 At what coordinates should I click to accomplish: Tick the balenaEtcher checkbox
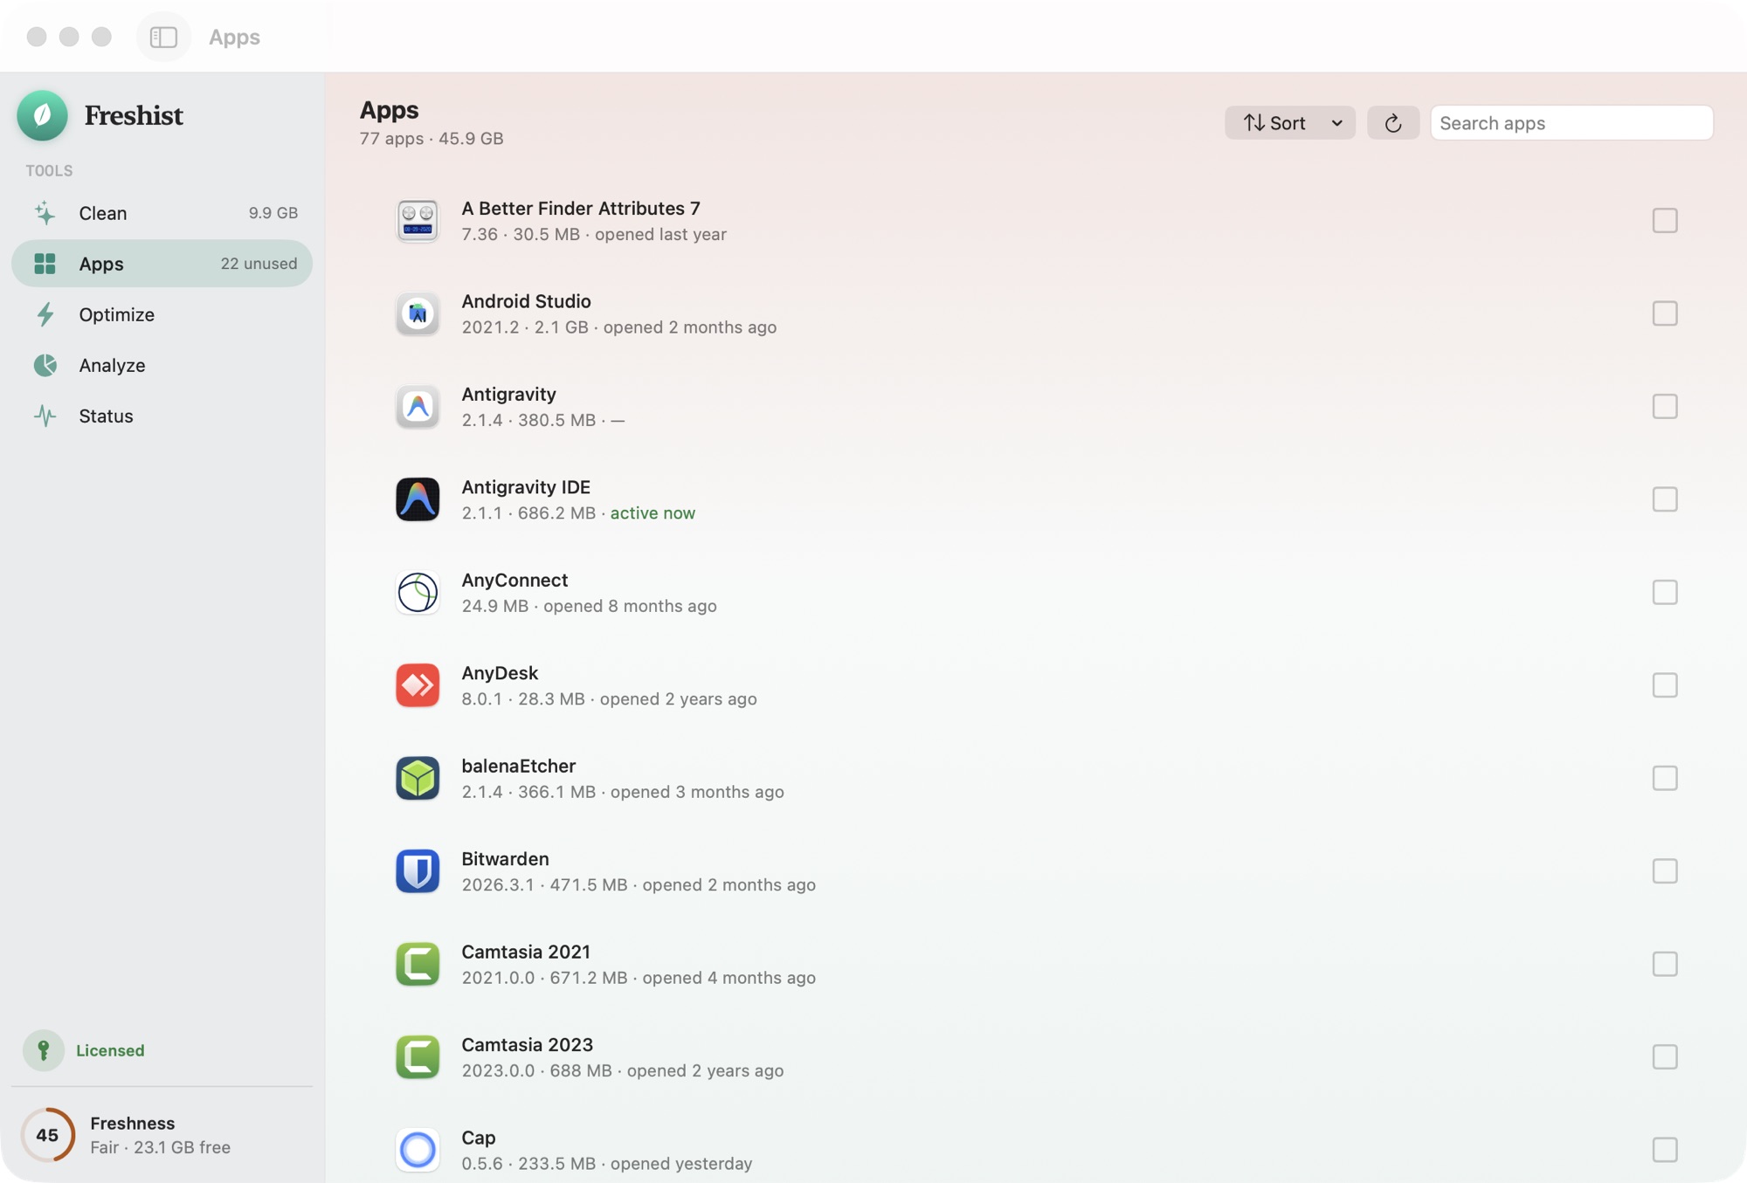[1665, 779]
